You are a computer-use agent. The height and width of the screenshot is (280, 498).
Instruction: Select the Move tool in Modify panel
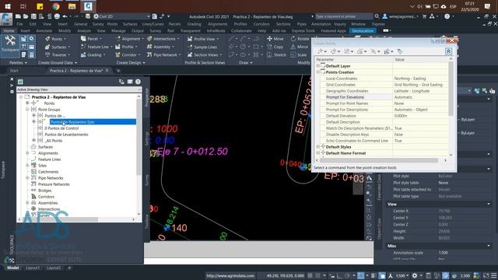tap(275, 39)
